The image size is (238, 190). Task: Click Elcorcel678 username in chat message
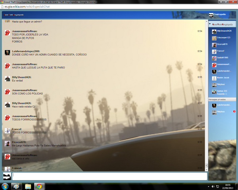tap(19, 142)
